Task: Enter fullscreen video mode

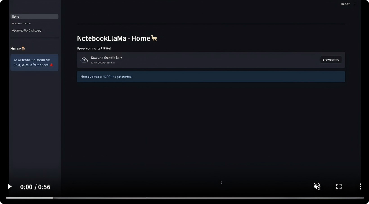Action: point(338,186)
